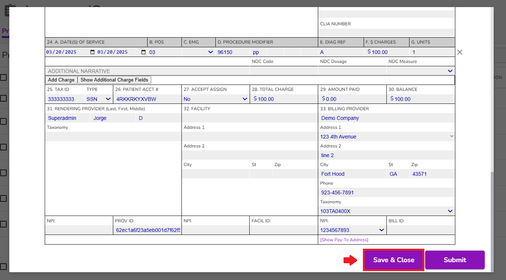Edit rendering provider middle initial D
This screenshot has width=506, height=280.
pos(158,118)
